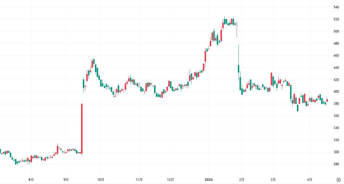Click the 8月 time axis label
The height and width of the screenshot is (184, 344).
pyautogui.click(x=31, y=180)
